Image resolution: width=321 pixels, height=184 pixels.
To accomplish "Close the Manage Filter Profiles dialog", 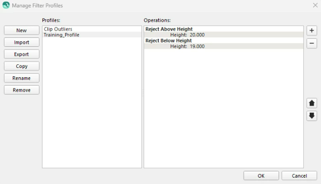I will (315, 5).
